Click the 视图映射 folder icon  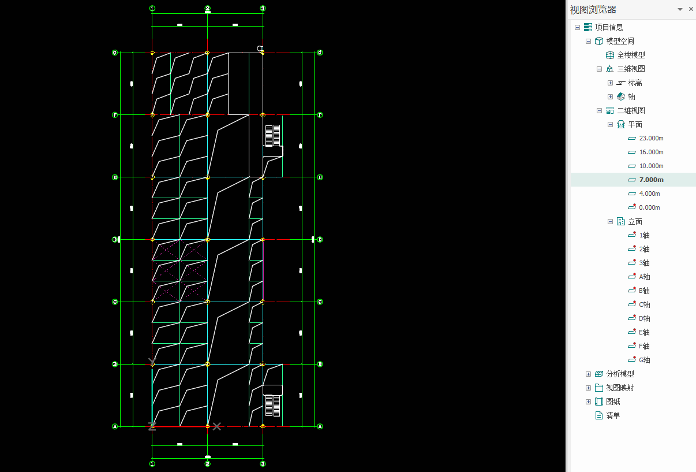599,388
